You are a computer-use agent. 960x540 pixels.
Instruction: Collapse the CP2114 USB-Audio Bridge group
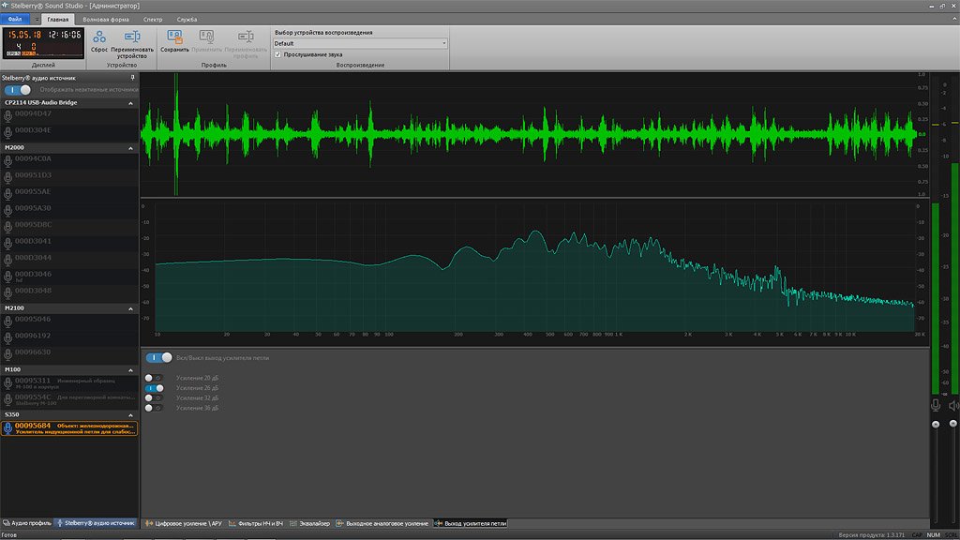[x=131, y=102]
